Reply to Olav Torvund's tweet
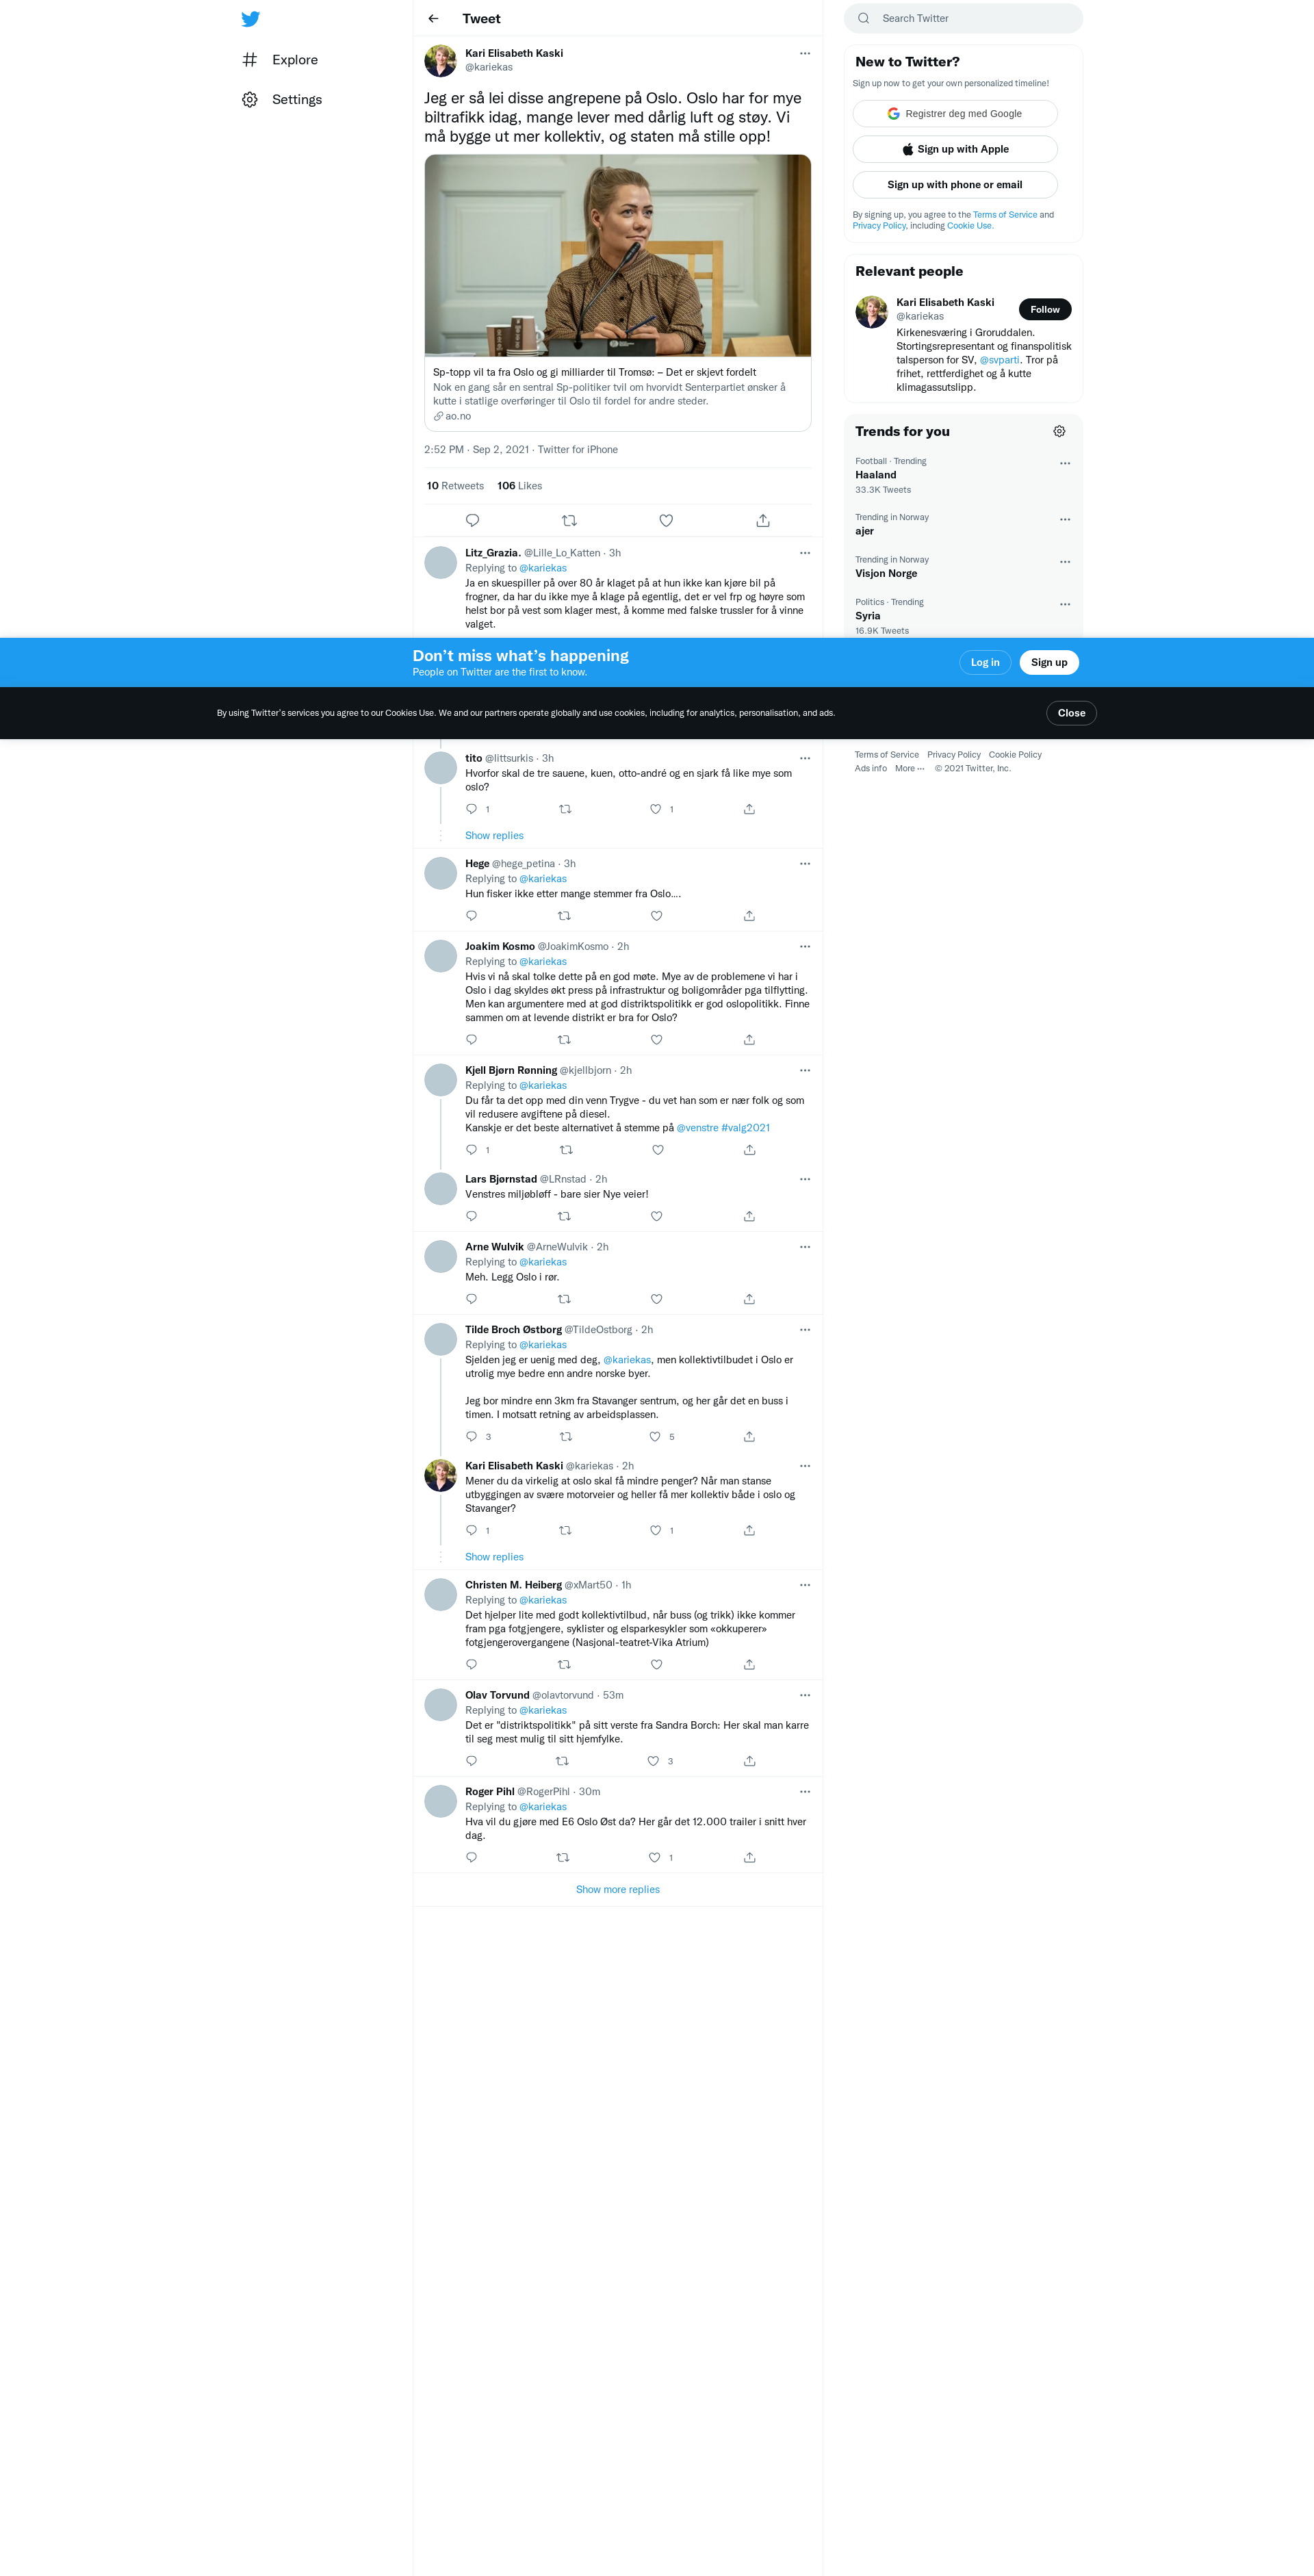This screenshot has width=1314, height=2576. [472, 1762]
